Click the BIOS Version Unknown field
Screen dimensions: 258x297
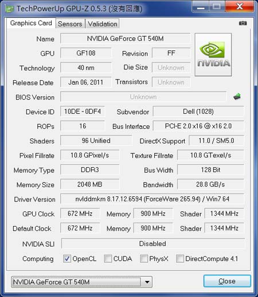click(x=143, y=97)
